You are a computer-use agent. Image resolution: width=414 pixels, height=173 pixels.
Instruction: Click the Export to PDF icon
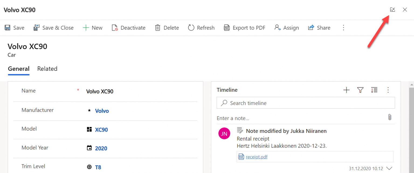pyautogui.click(x=227, y=28)
